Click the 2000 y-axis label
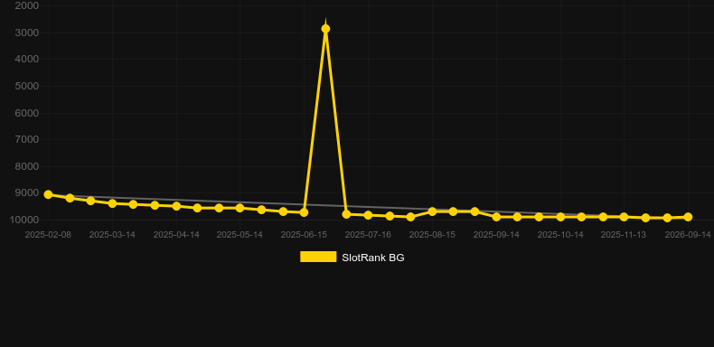 tap(27, 6)
